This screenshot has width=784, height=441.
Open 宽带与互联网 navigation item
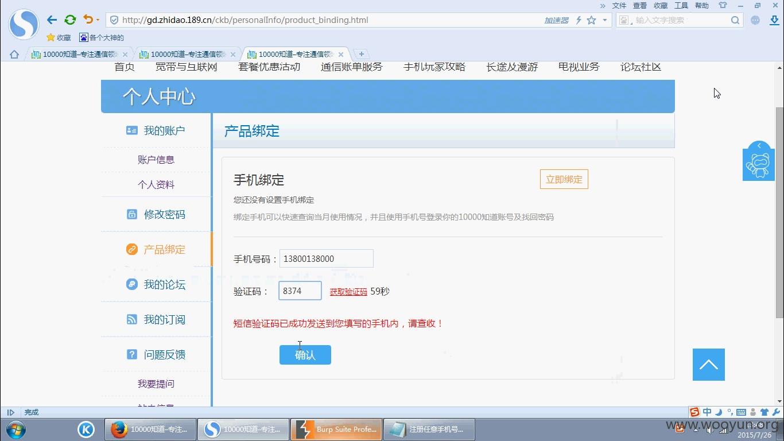tap(187, 67)
